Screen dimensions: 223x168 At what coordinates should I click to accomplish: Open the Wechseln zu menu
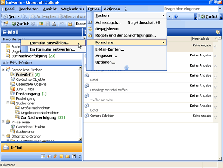point(72,9)
